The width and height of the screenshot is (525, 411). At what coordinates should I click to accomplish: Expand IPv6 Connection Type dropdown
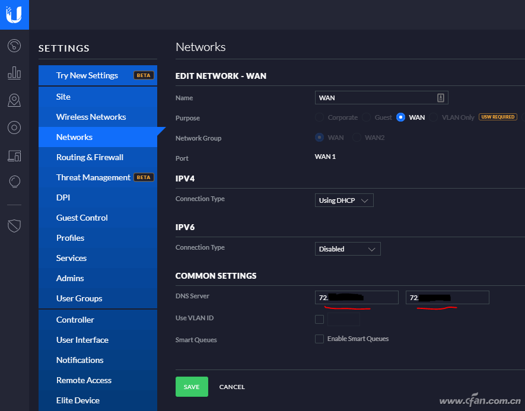point(348,249)
